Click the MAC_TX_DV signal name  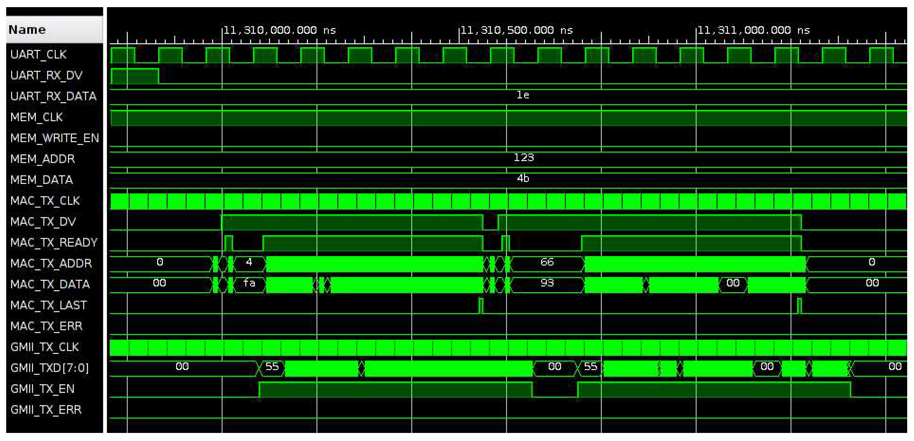(x=43, y=221)
